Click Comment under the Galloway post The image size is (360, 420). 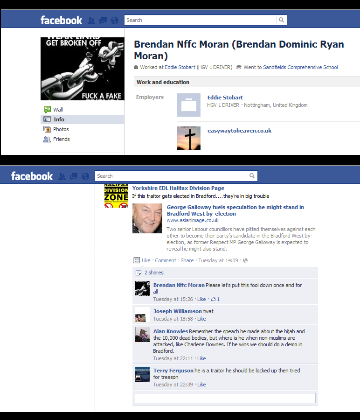tap(166, 260)
